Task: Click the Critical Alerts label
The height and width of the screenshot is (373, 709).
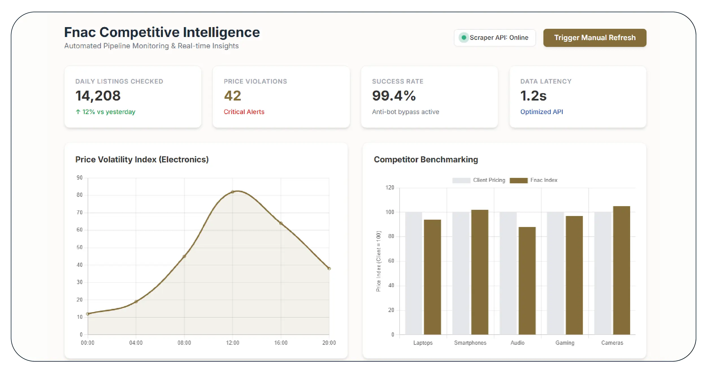Action: [x=244, y=112]
